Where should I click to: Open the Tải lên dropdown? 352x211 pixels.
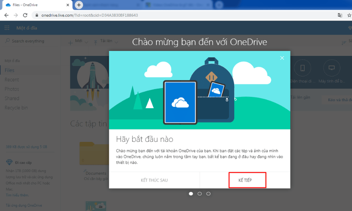[109, 41]
